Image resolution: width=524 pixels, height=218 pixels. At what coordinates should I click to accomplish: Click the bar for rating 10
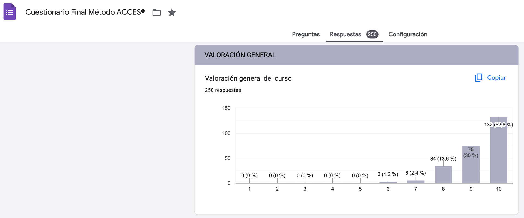click(499, 153)
